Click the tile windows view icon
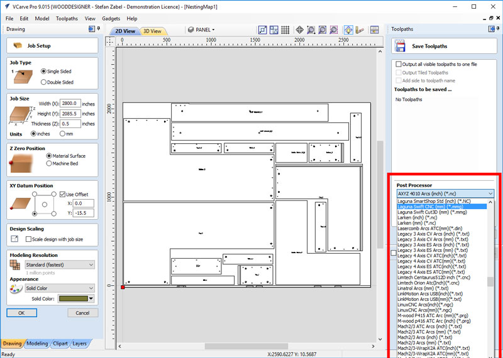503x358 pixels. pos(374,30)
